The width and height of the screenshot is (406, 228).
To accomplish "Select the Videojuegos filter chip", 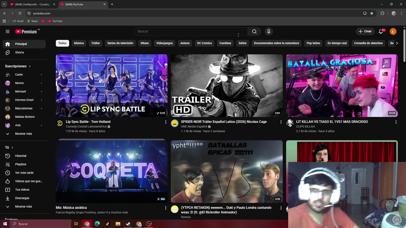I will click(x=164, y=43).
